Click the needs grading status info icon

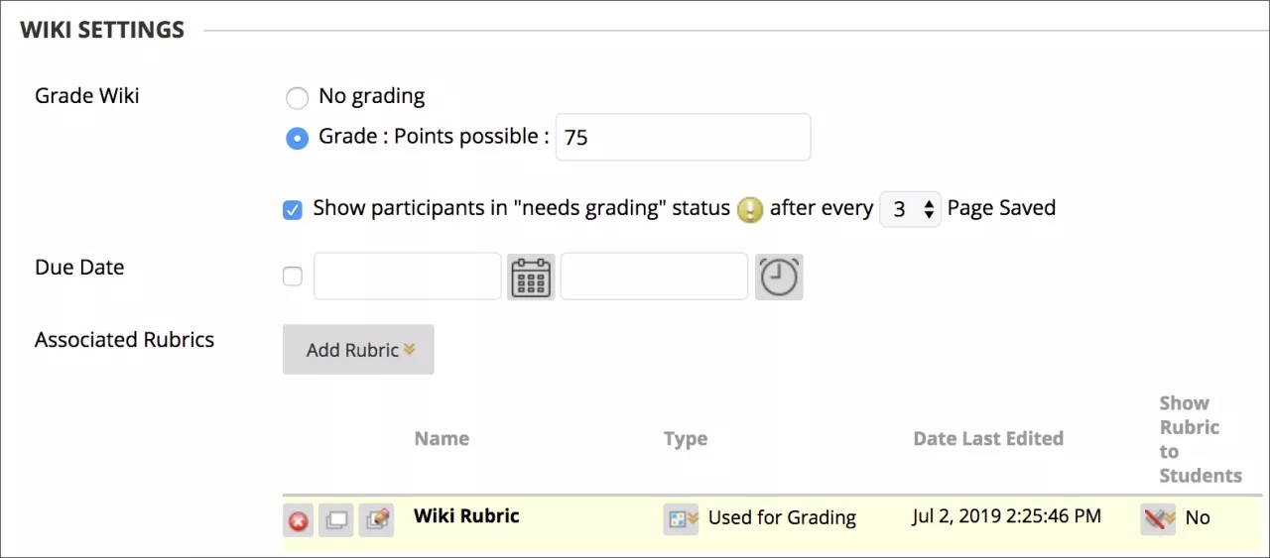click(750, 209)
